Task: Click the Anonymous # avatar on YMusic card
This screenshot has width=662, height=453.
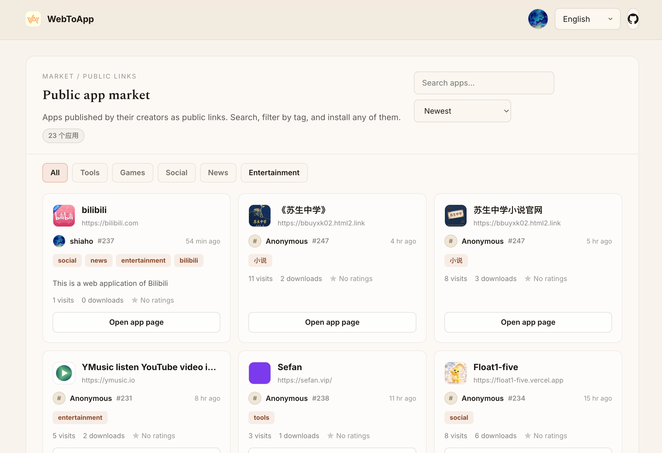Action: (x=59, y=398)
